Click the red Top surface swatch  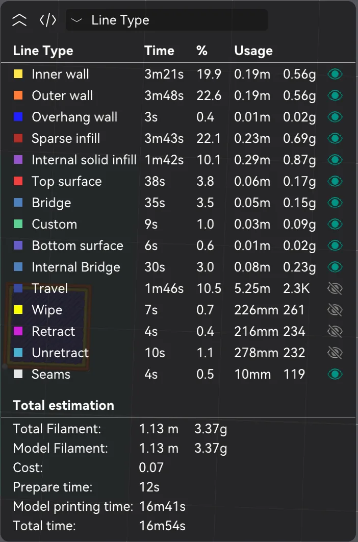(x=18, y=181)
